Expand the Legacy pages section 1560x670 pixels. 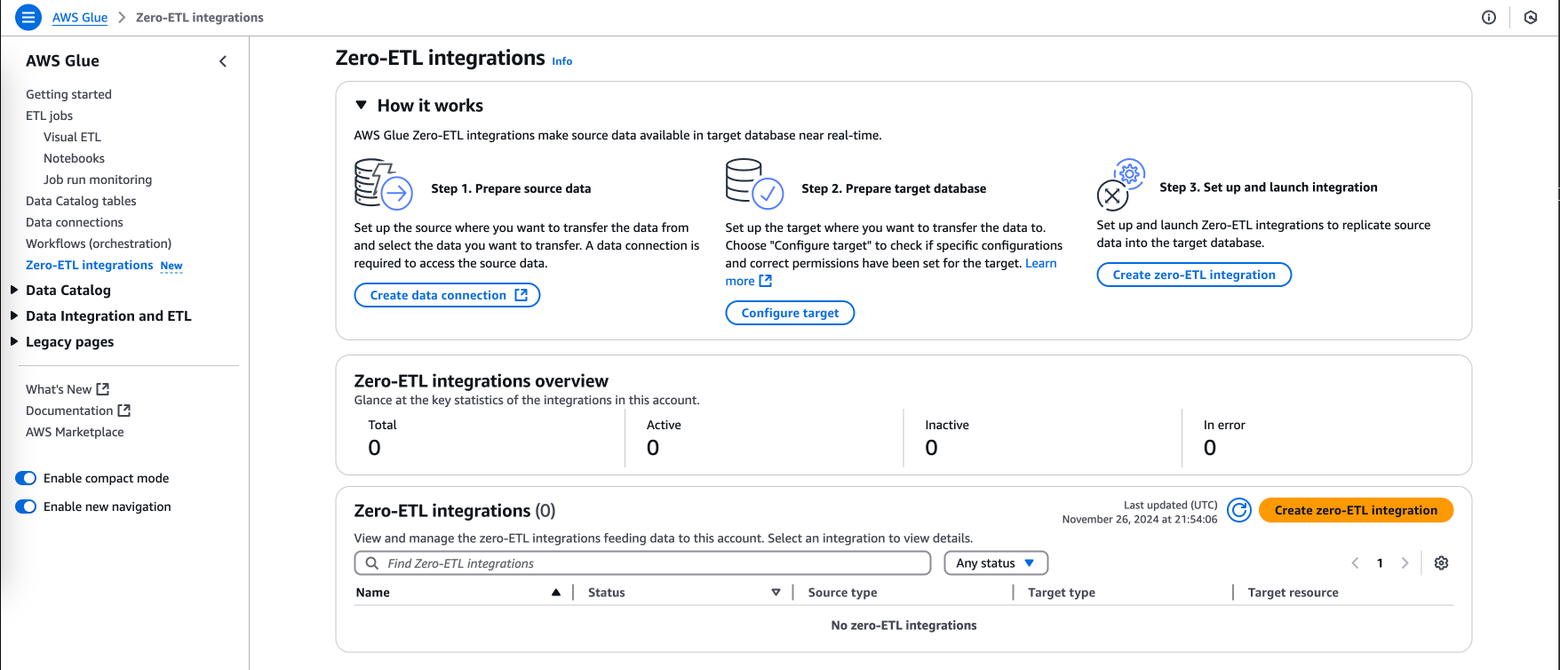(14, 341)
